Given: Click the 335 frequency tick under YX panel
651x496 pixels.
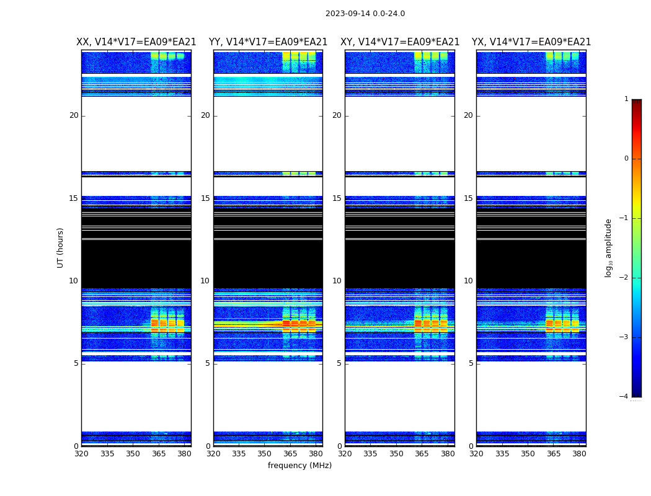Looking at the screenshot, I should click(x=502, y=454).
